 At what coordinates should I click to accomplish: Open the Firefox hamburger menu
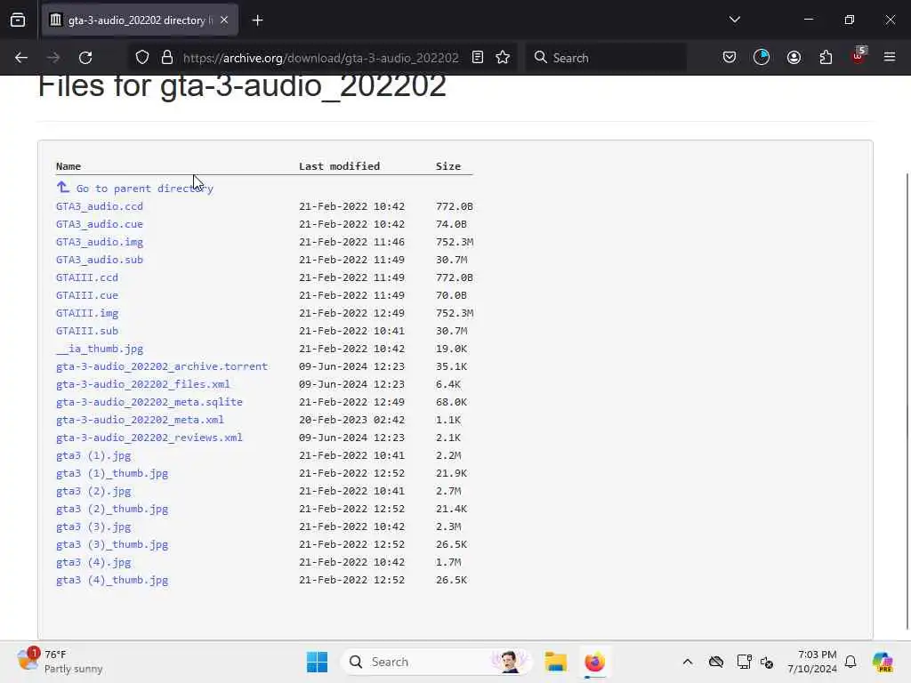pyautogui.click(x=890, y=57)
